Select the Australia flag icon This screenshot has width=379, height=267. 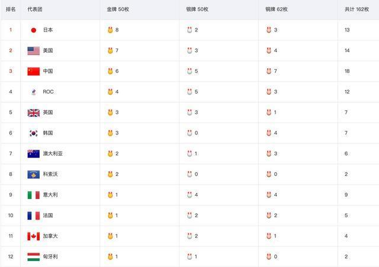[x=34, y=154]
